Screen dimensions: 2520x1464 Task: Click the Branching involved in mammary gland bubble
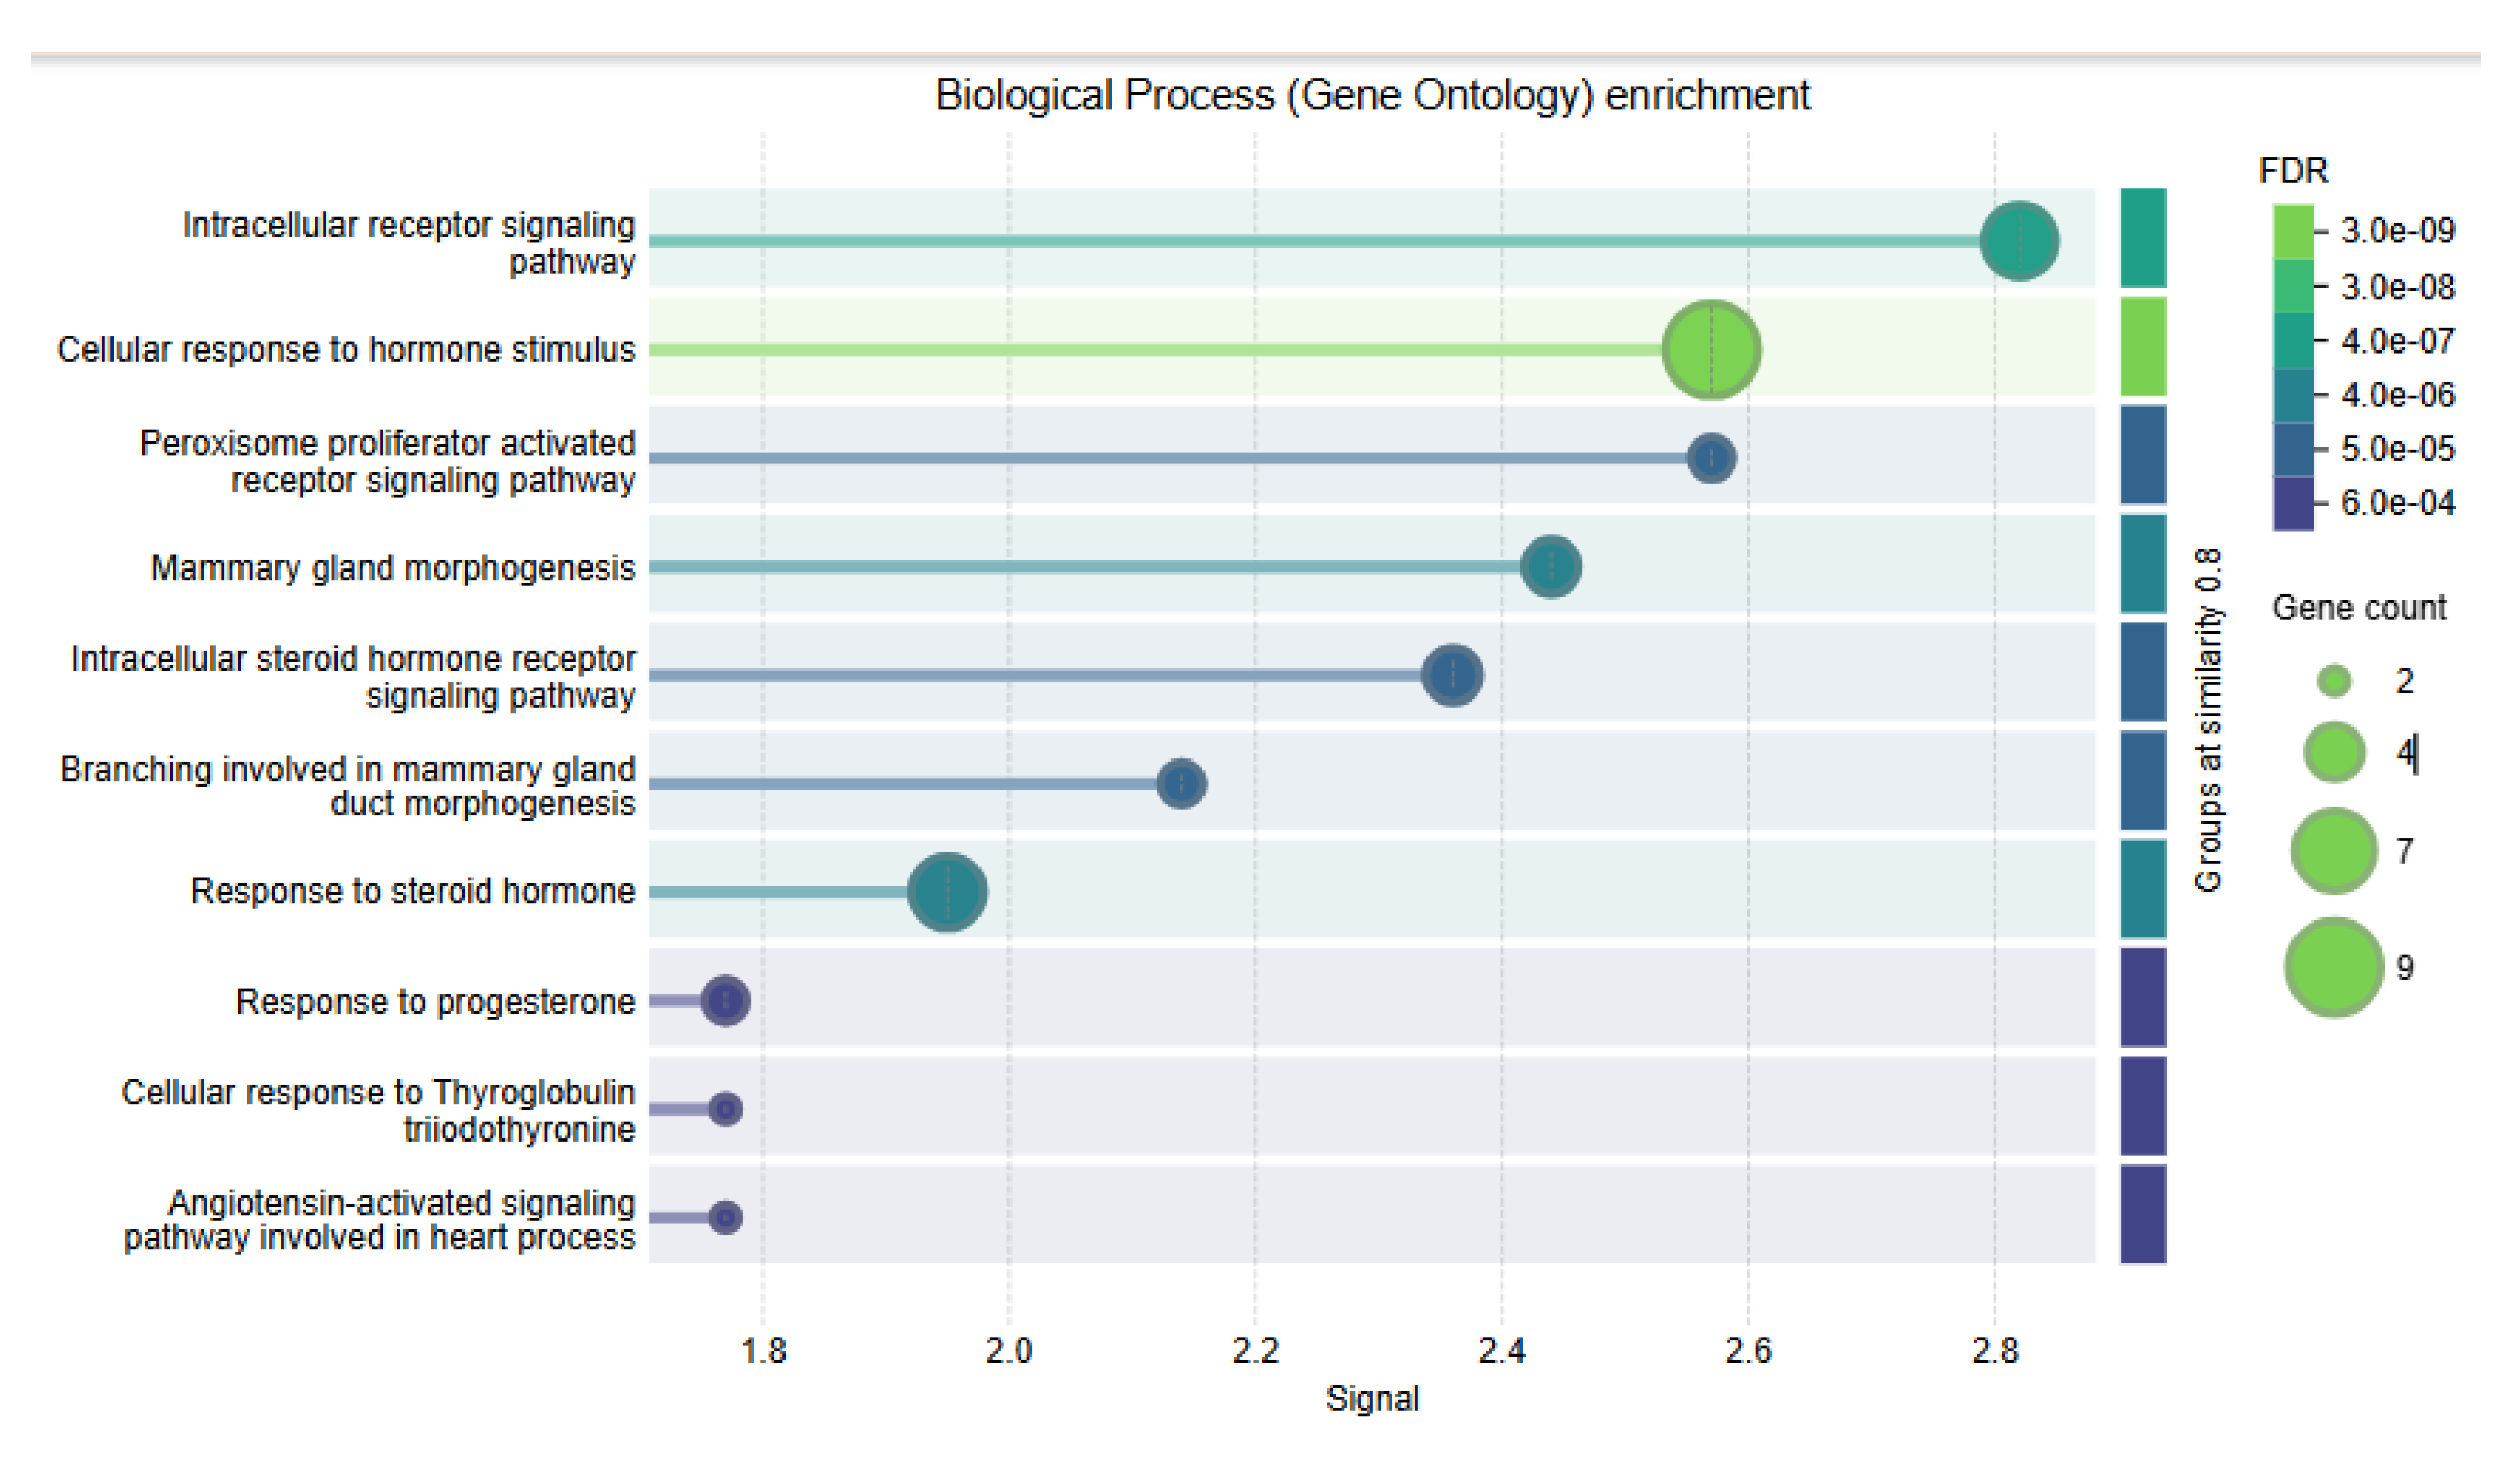point(1181,783)
